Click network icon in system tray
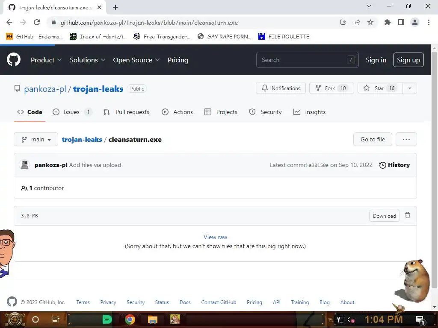Viewport: 438px width, 328px height. pyautogui.click(x=340, y=319)
